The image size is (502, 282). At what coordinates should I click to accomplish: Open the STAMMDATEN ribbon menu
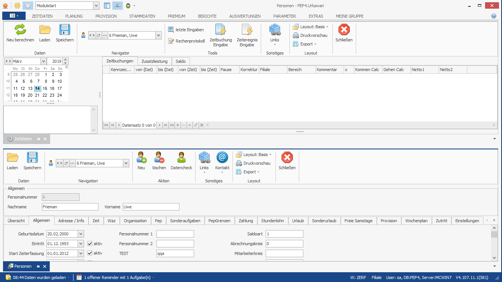(142, 16)
